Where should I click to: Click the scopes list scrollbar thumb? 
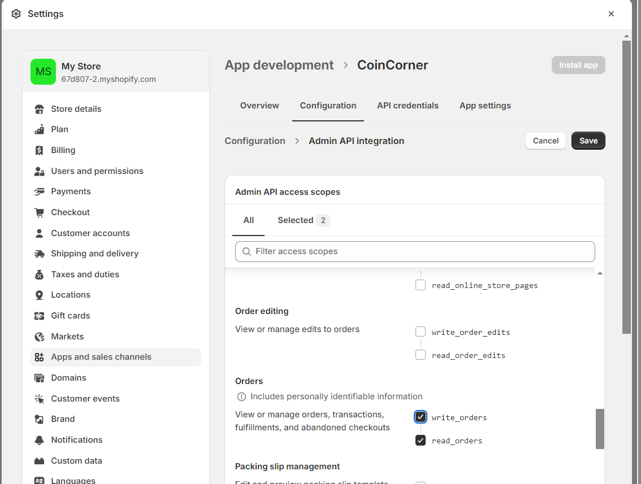600,429
